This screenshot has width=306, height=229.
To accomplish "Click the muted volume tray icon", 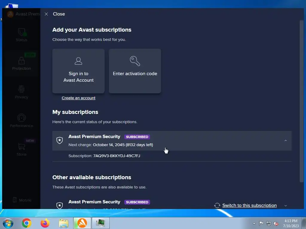I will 276,223.
